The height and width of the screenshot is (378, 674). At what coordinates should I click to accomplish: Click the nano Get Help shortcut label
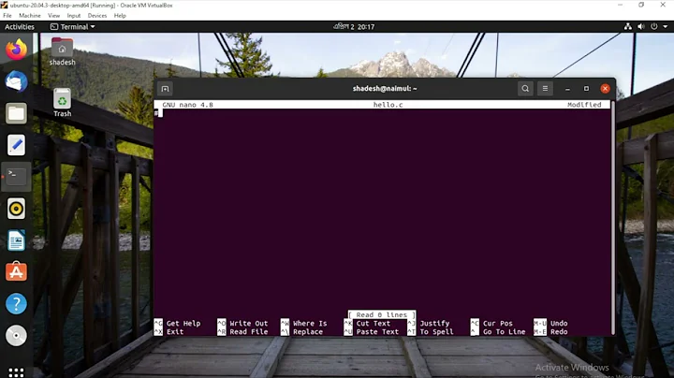183,324
